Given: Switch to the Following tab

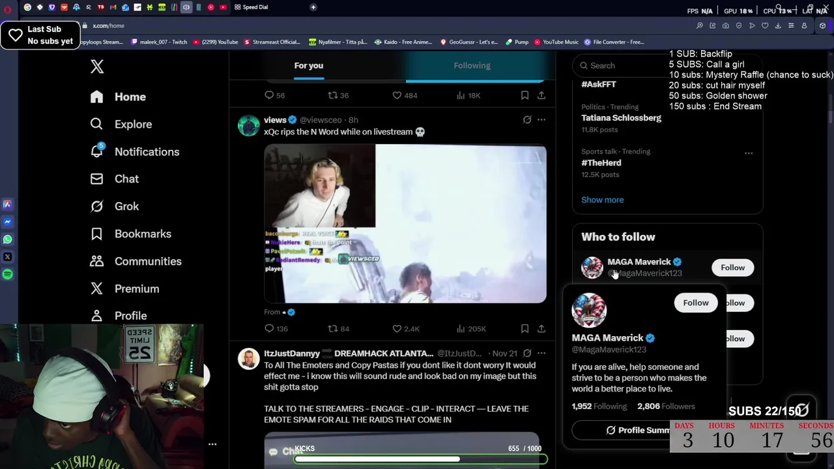Looking at the screenshot, I should point(472,65).
